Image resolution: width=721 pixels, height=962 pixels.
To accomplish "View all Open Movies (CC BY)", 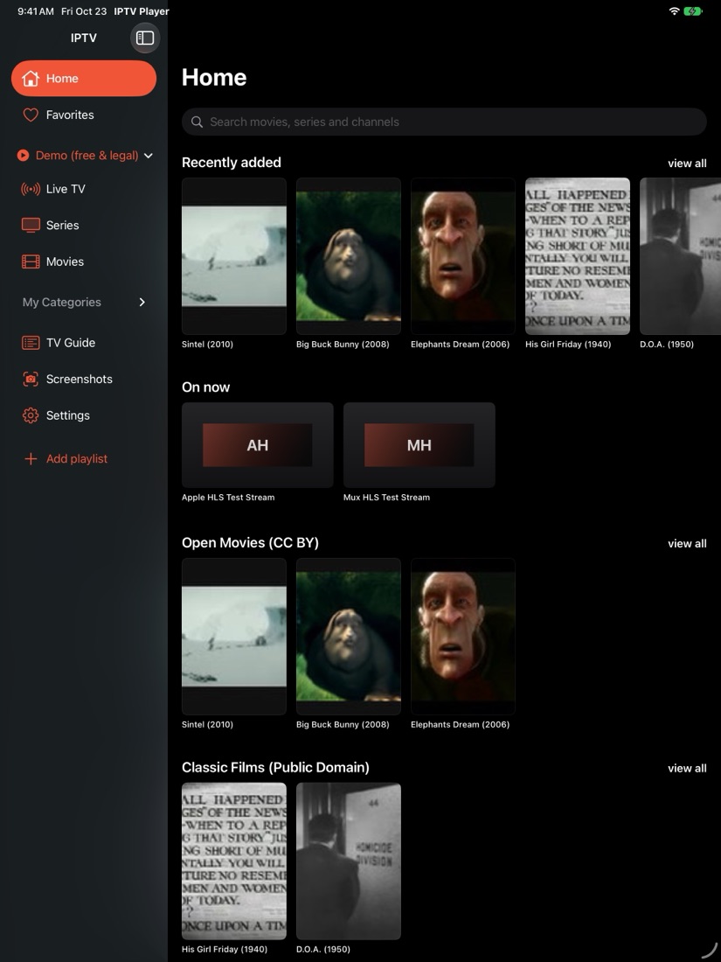I will (687, 544).
